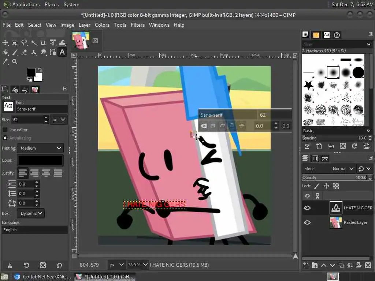Swap foreground and background colors
This screenshot has width=375, height=281.
pyautogui.click(x=40, y=70)
